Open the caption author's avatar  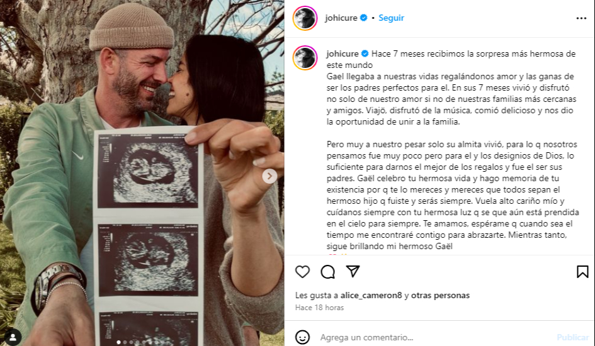[x=305, y=58]
